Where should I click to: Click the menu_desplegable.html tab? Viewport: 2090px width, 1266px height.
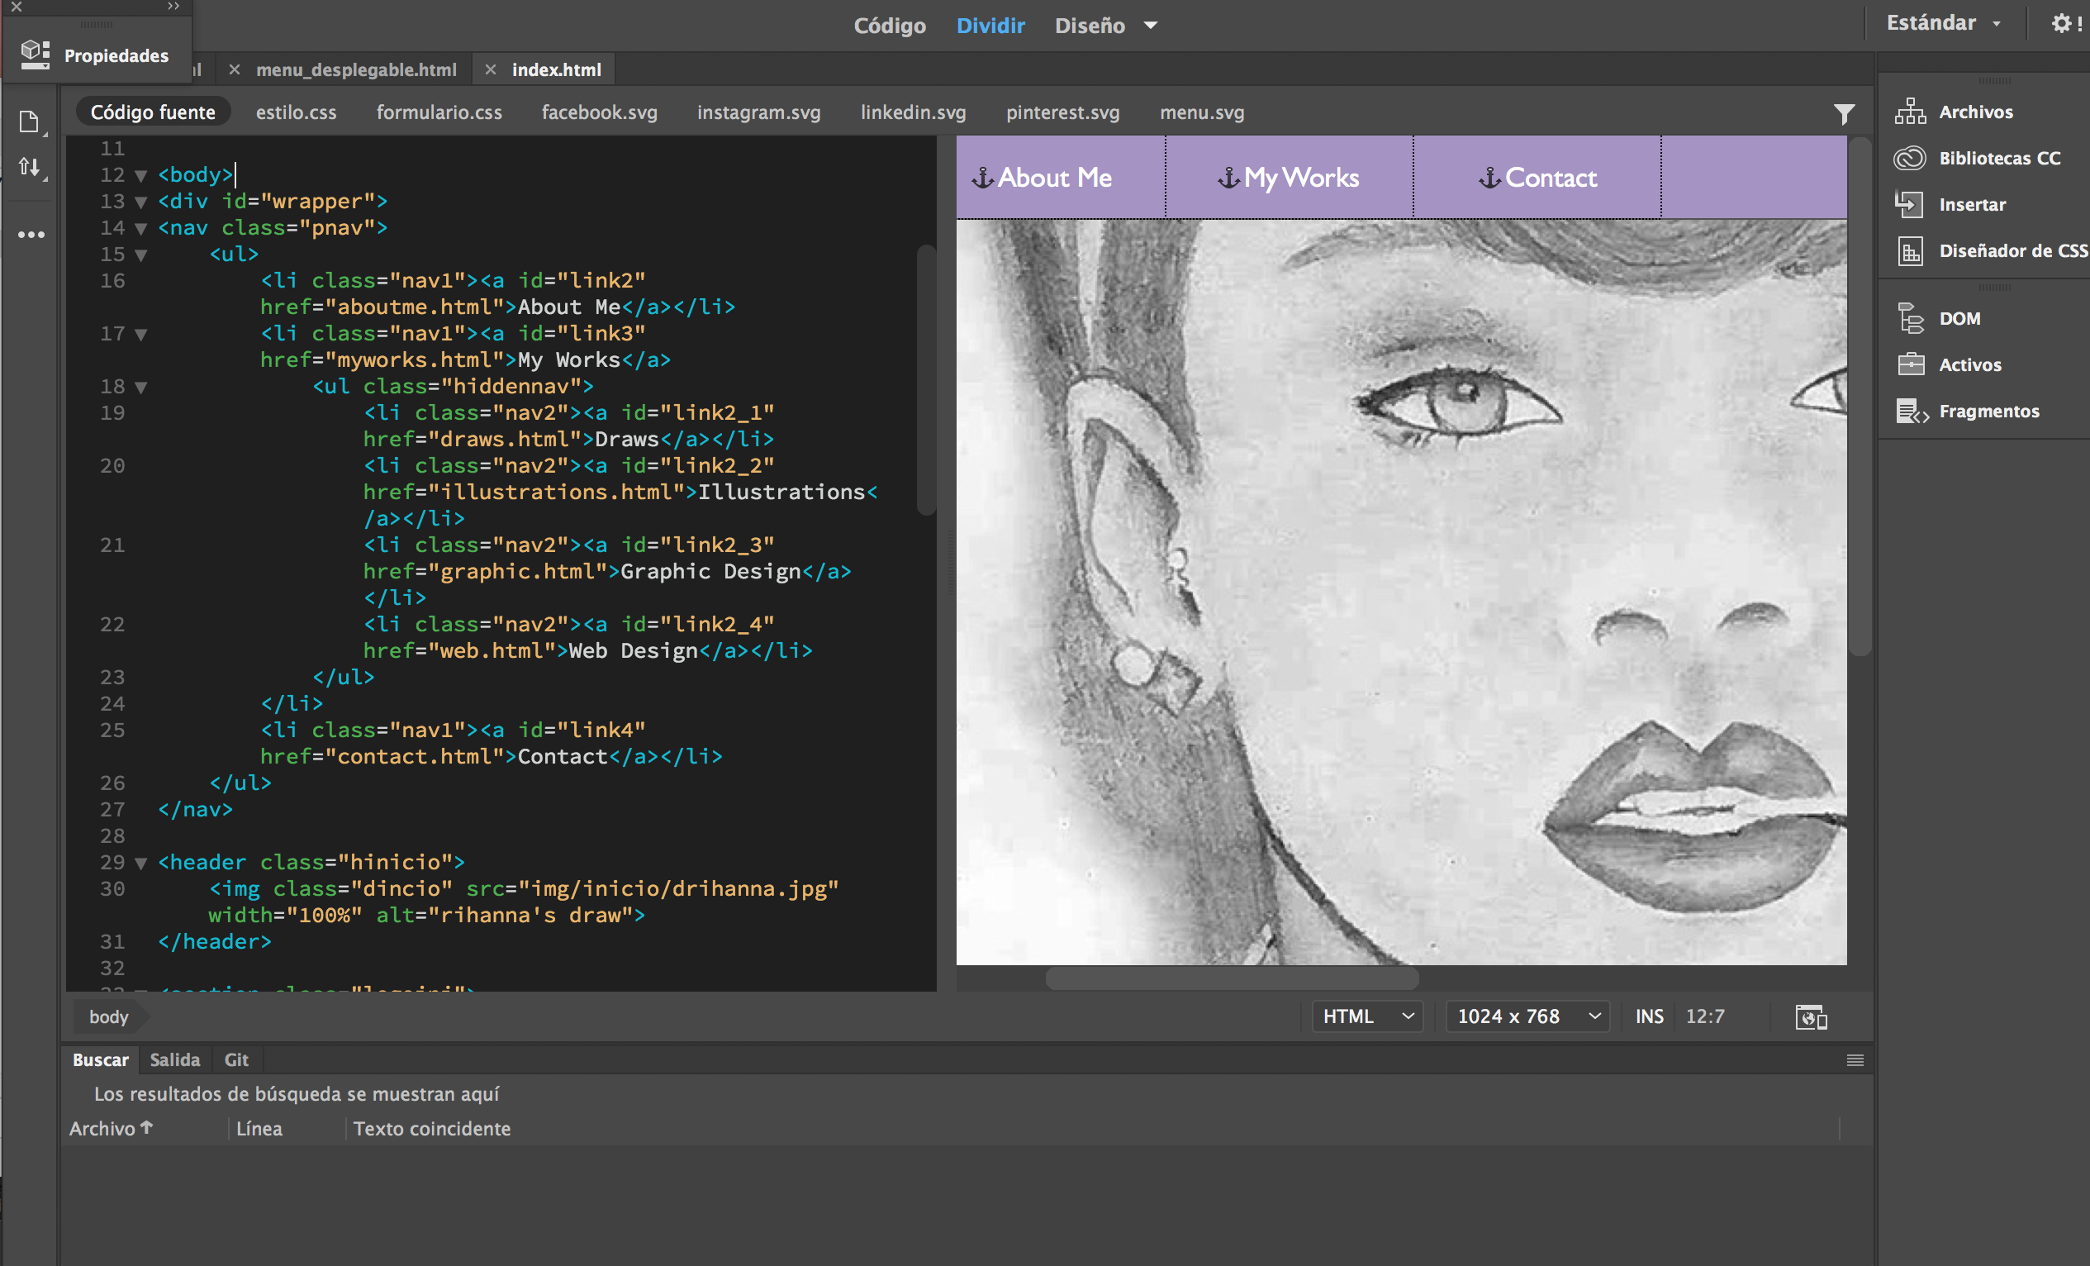click(355, 69)
